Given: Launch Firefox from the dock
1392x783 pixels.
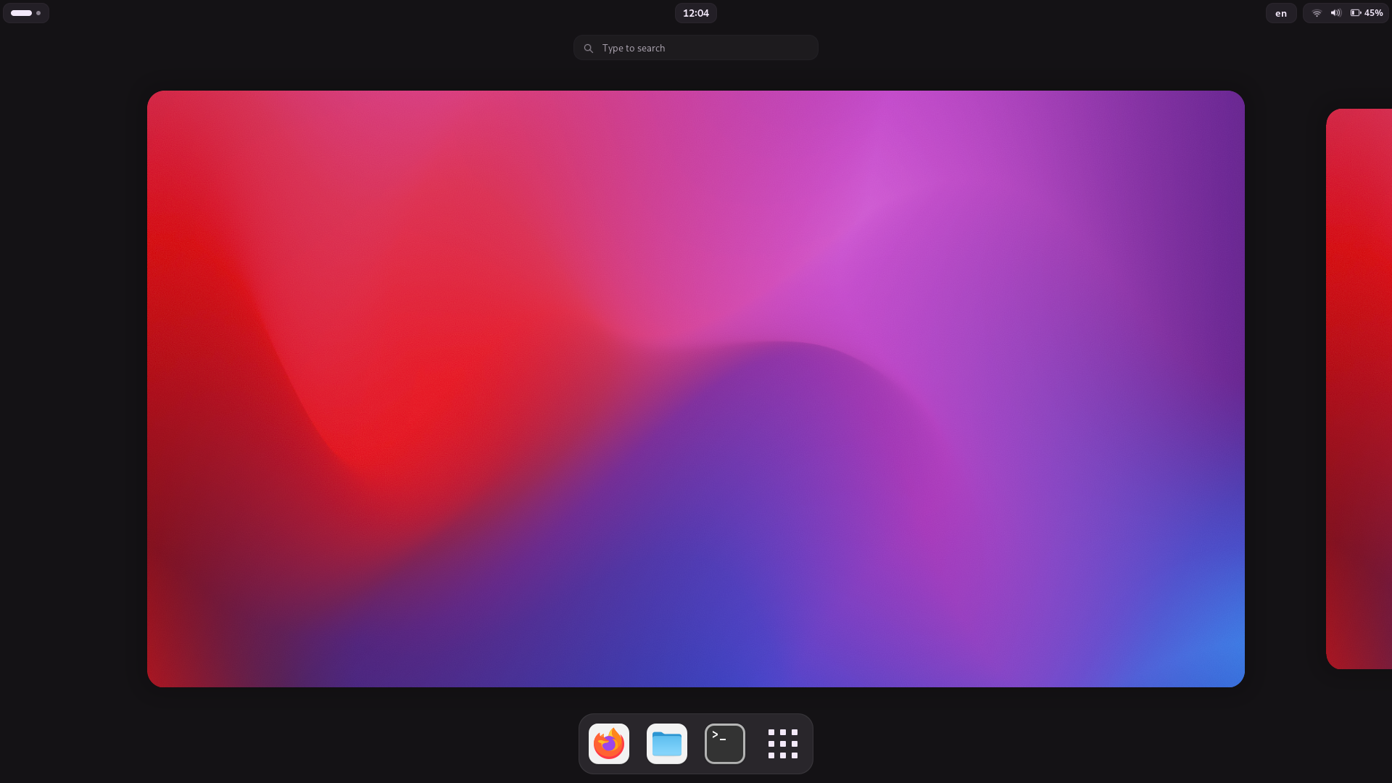Looking at the screenshot, I should pos(608,744).
